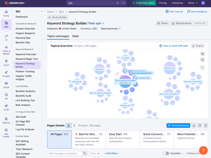
Task: Clear the vpn search query
Action: point(118,3)
